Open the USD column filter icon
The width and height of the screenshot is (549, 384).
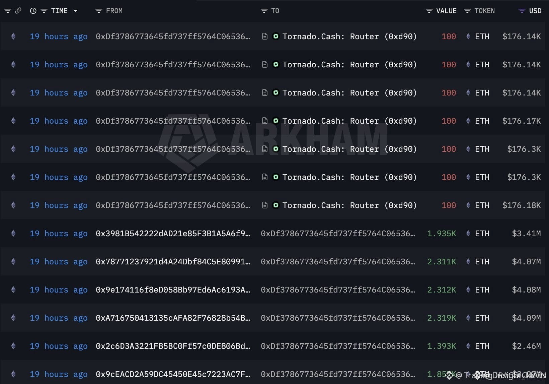click(x=522, y=11)
